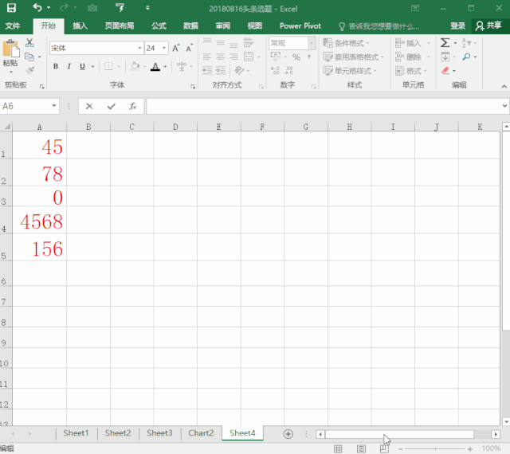Click the Fill down icon
This screenshot has height=454, width=510.
(445, 57)
